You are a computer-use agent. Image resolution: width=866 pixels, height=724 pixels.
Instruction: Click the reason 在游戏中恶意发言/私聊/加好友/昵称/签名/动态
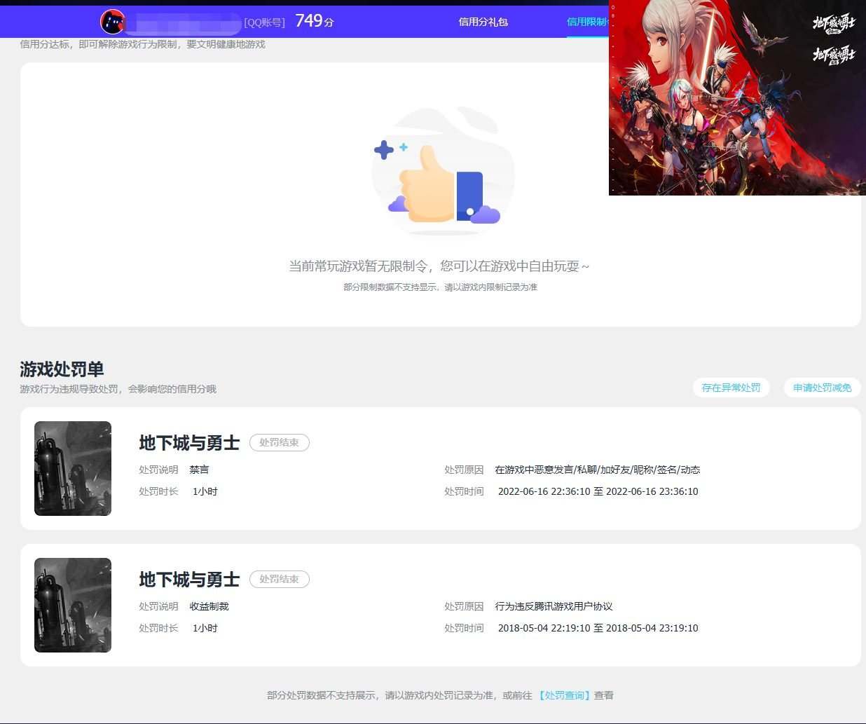click(x=598, y=470)
